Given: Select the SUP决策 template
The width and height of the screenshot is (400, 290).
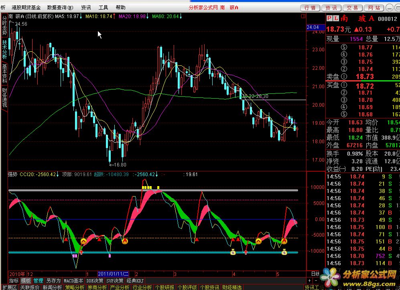Looking at the screenshot, I should [115, 281].
